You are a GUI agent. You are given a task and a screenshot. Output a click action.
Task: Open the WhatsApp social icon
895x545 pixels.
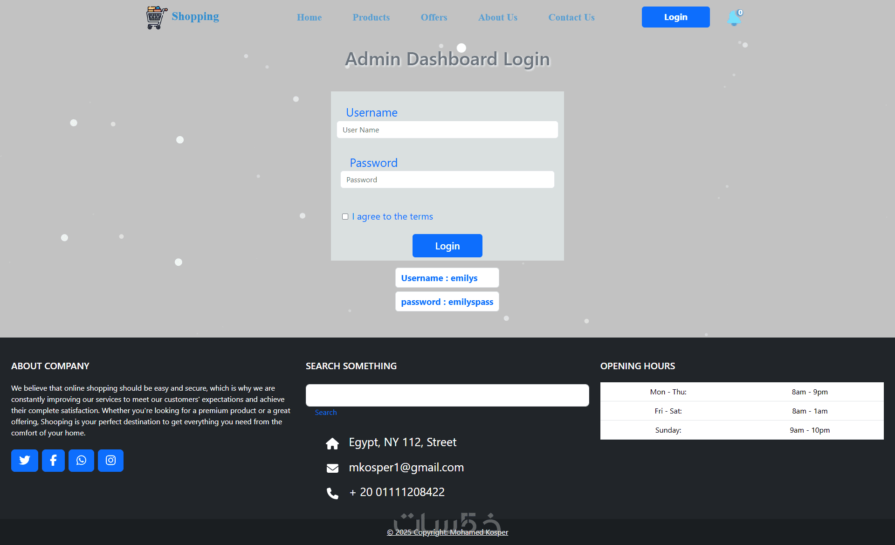point(81,461)
